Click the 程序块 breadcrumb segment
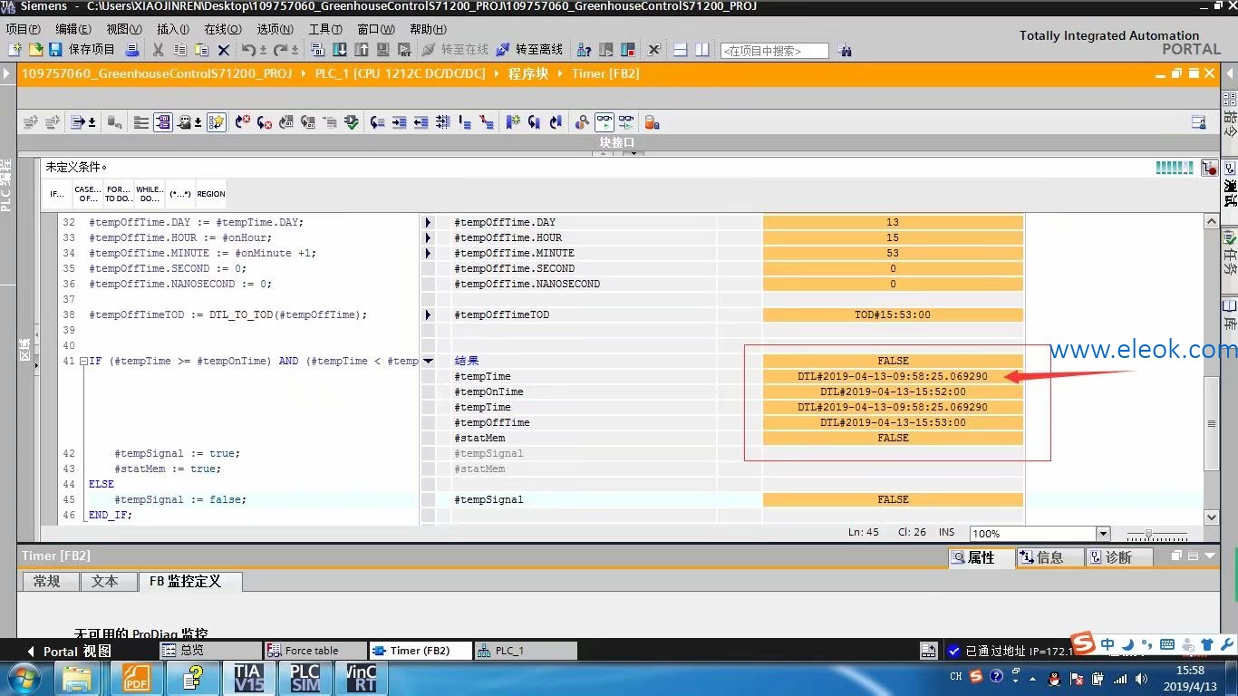The image size is (1238, 696). [x=528, y=73]
